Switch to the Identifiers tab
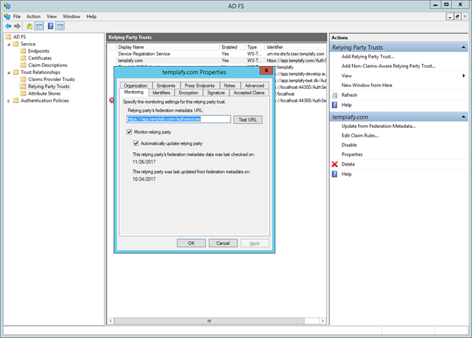 (161, 93)
